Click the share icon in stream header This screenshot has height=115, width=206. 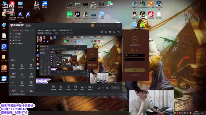tap(118, 32)
